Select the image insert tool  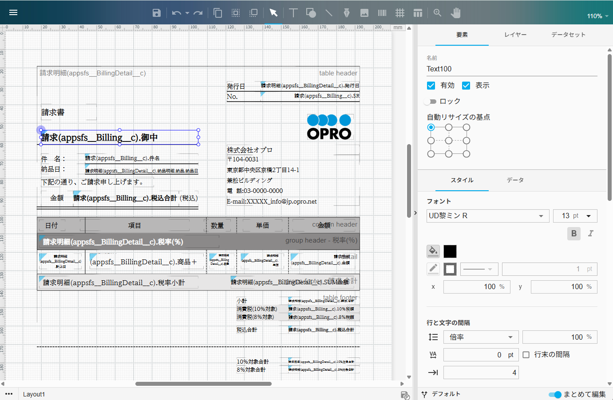(364, 13)
